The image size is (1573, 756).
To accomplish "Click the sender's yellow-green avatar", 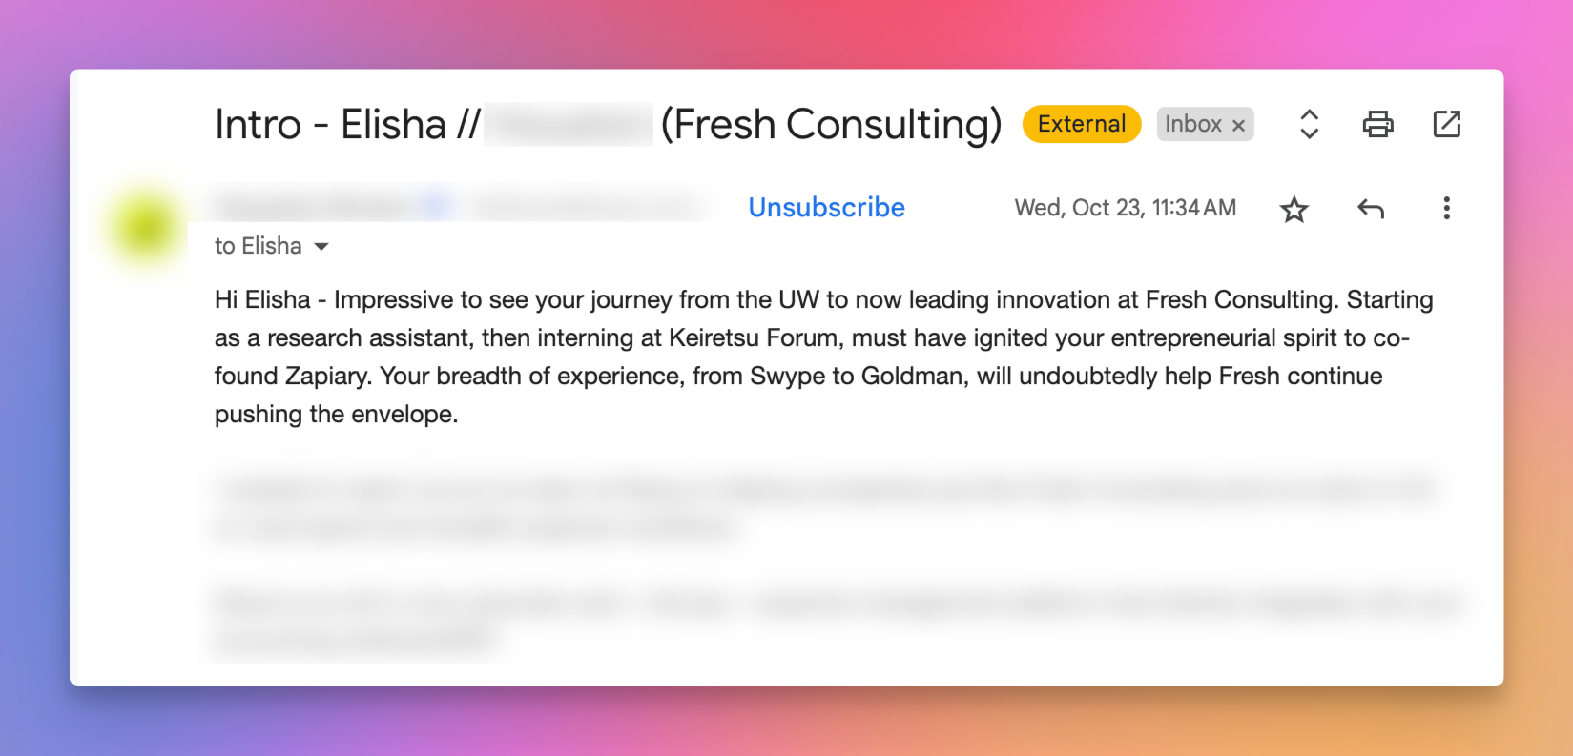I will click(x=145, y=227).
